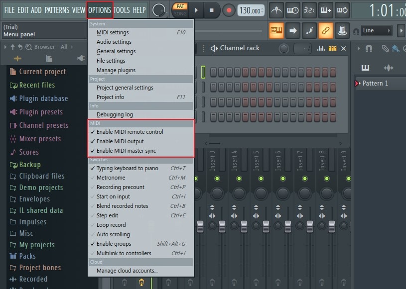Toggle typing keyboard to piano icon
406x289 pixels.
(276, 30)
